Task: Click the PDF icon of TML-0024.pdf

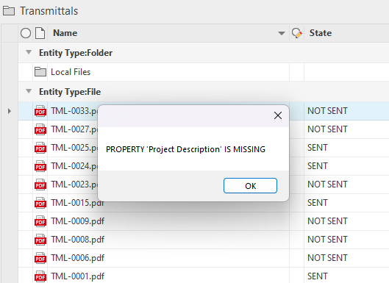Action: tap(40, 166)
